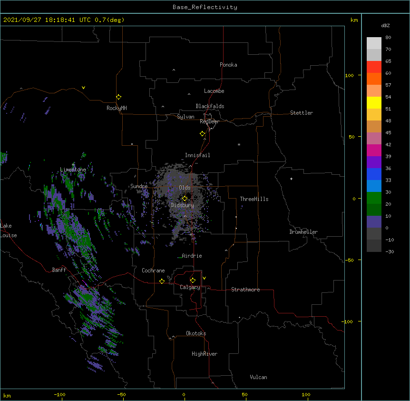Click the Sylvan label
This screenshot has height=401, width=410.
point(185,117)
